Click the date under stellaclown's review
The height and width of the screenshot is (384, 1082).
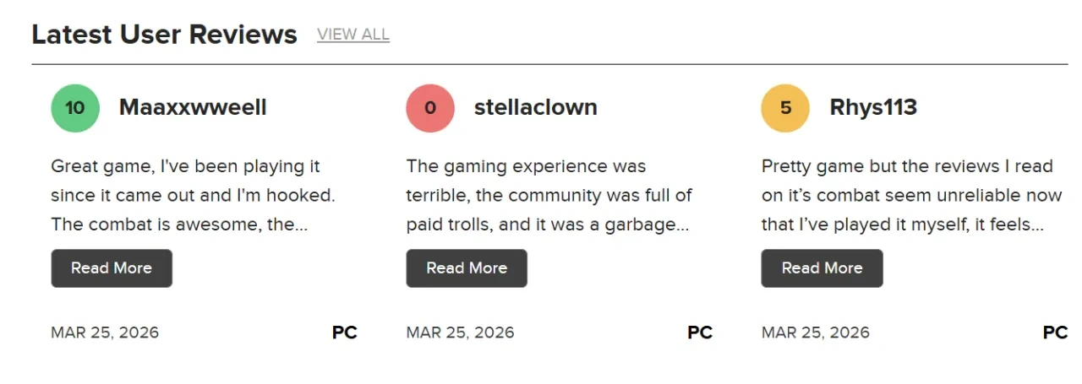[x=460, y=333]
